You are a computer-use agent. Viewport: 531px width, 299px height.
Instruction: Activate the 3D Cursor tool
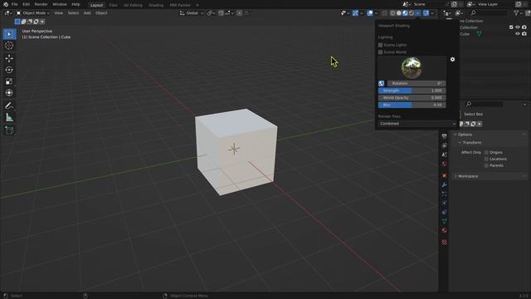click(9, 46)
